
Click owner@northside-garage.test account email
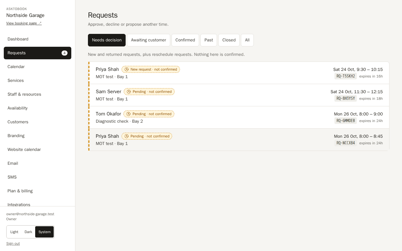pos(30,214)
